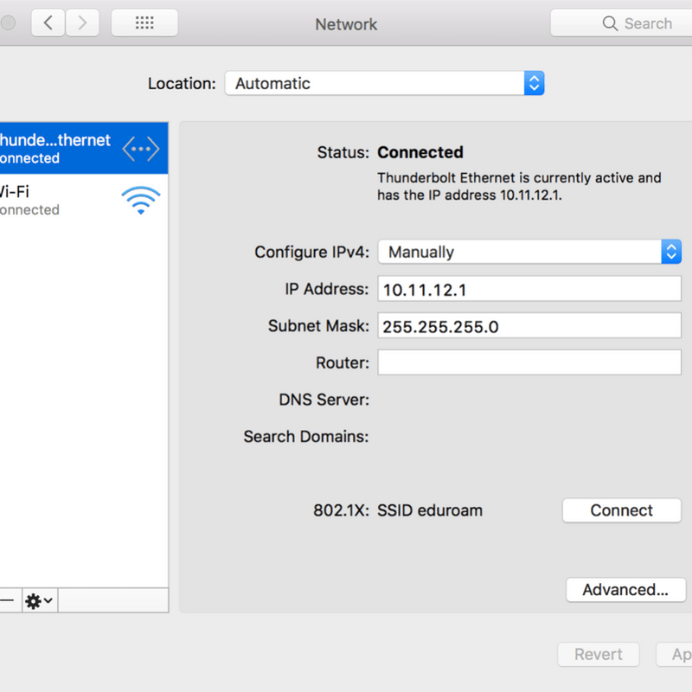This screenshot has height=692, width=692.
Task: Select the Wi-Fi service in the list
Action: (84, 200)
